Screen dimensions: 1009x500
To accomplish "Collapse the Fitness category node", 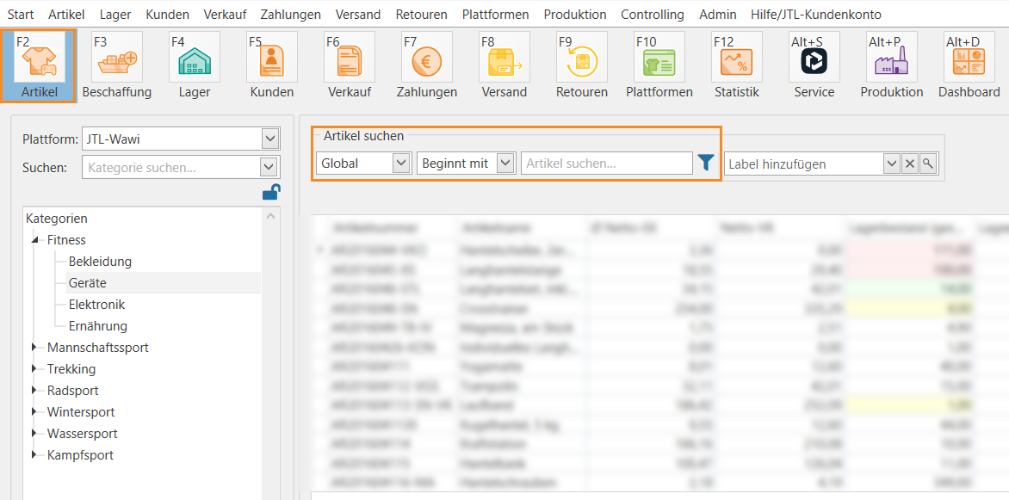I will (x=35, y=240).
